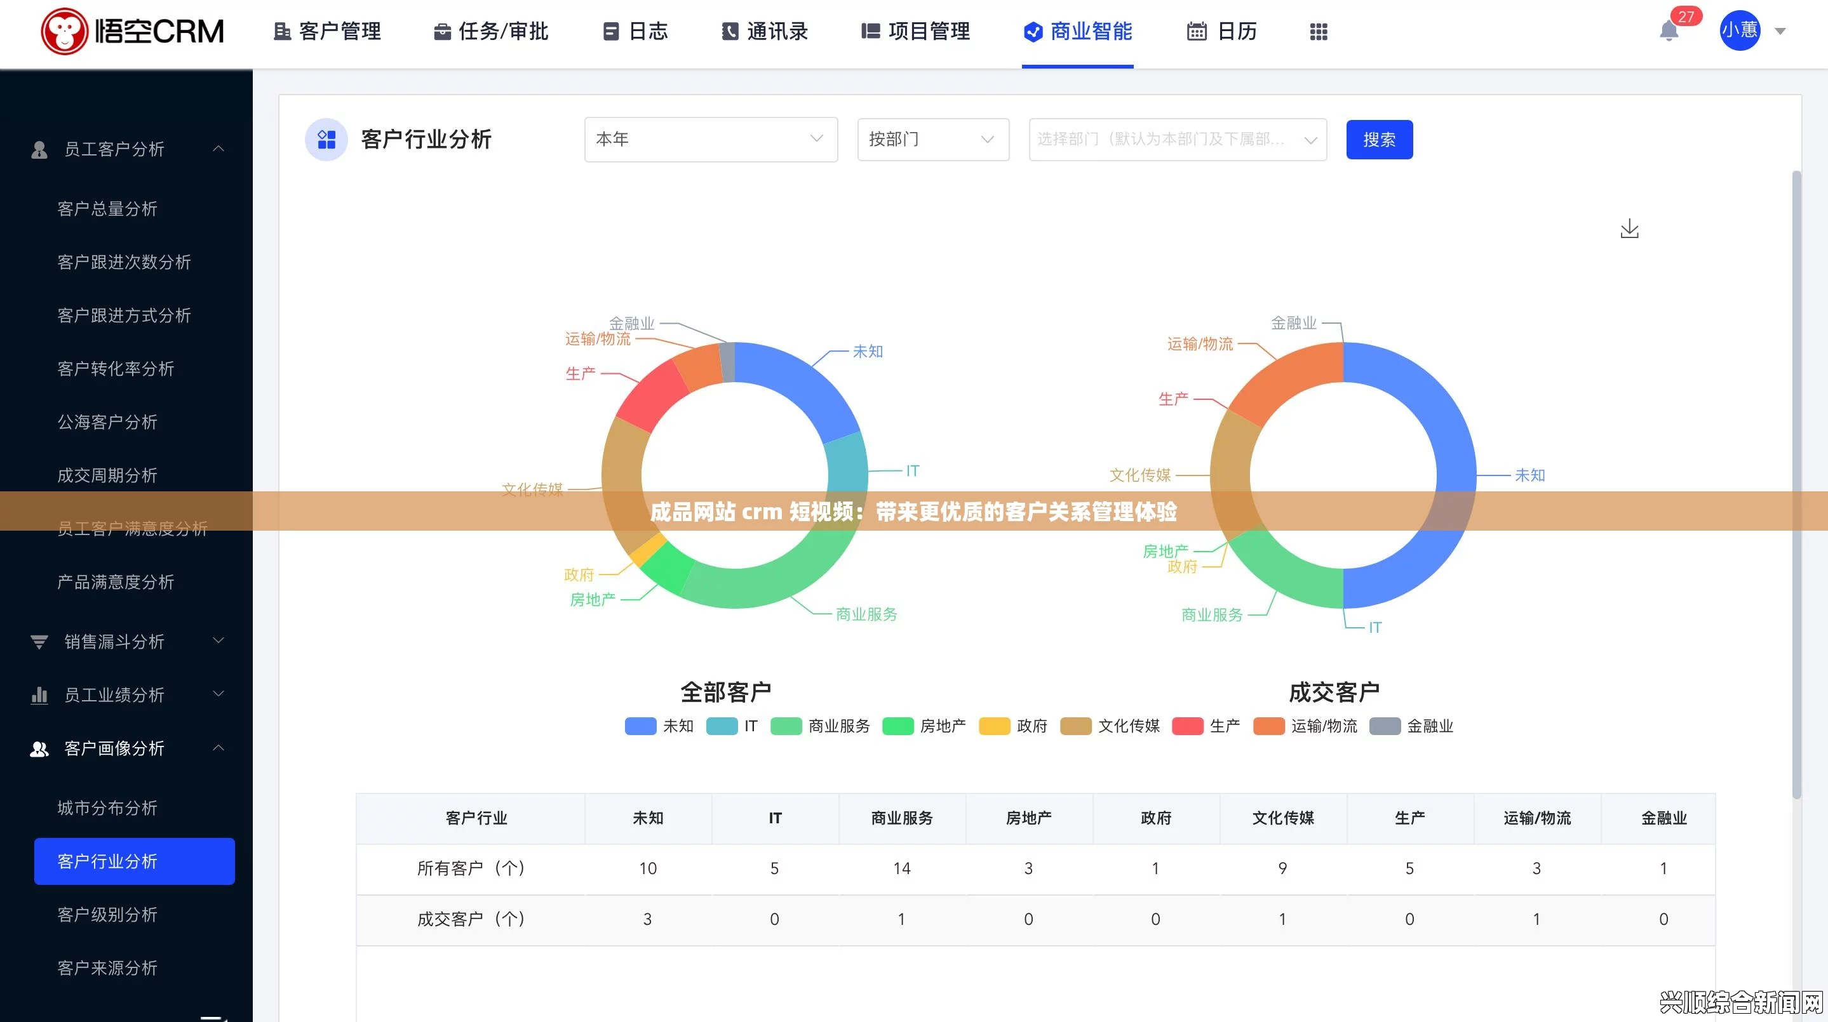Toggle 金融业 legend item

(x=1411, y=726)
